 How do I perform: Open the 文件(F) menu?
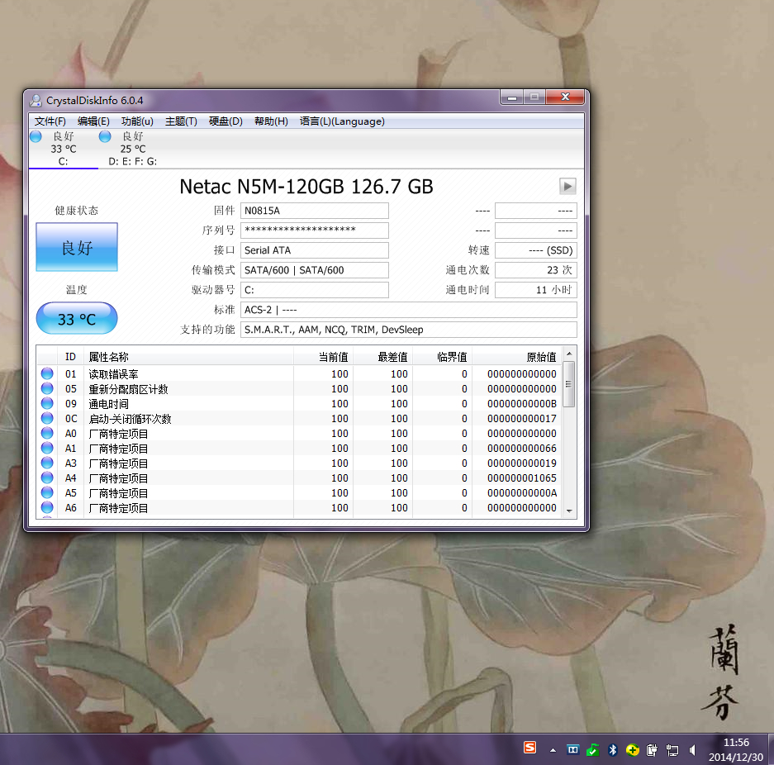[x=50, y=121]
